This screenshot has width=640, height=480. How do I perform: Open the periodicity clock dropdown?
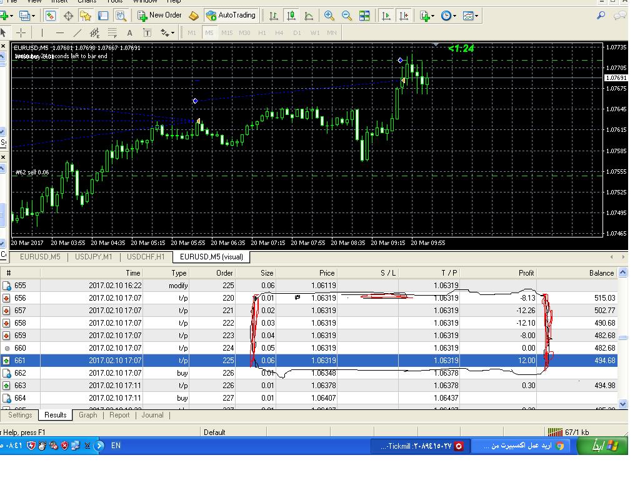449,16
